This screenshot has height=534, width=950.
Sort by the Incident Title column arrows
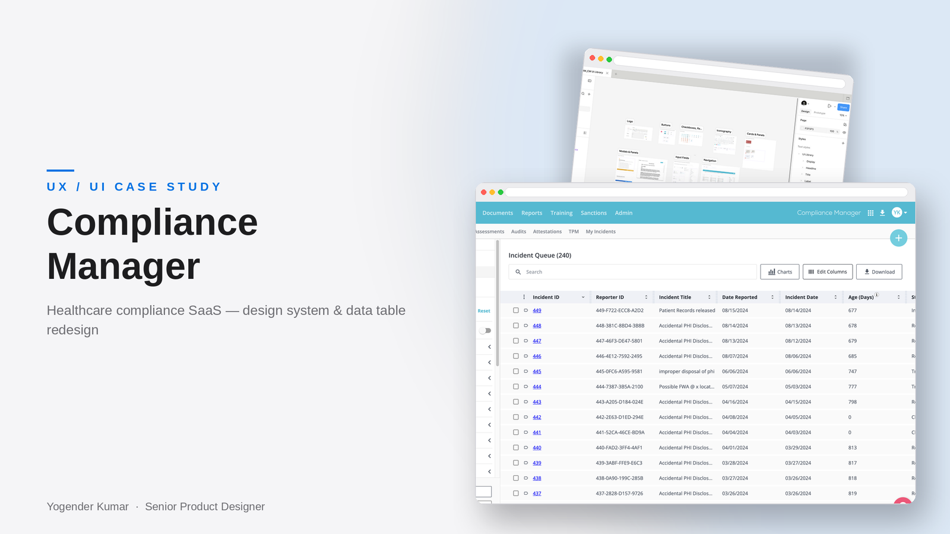[709, 297]
